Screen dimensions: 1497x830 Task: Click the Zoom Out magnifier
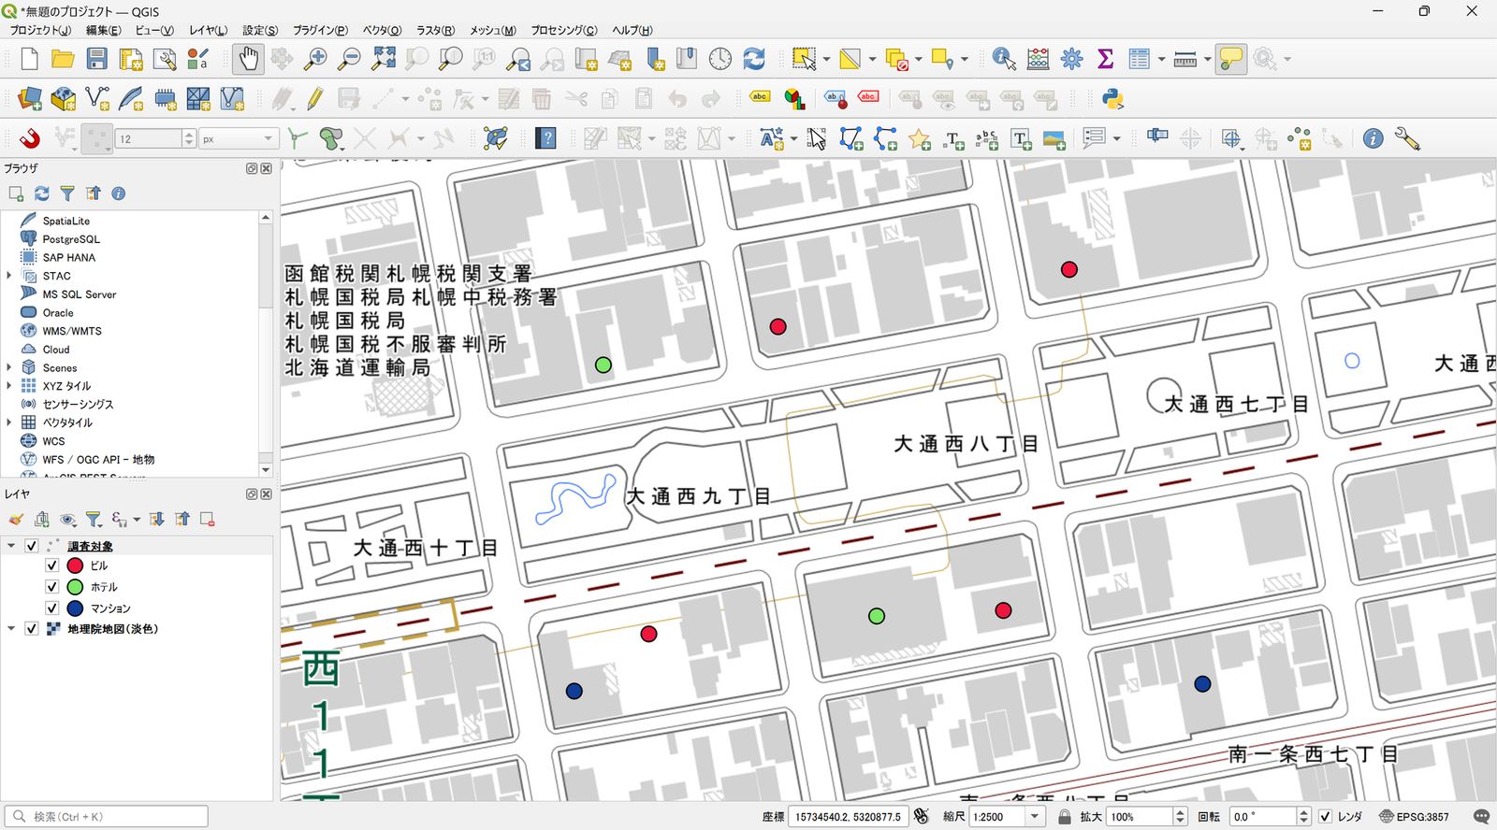[349, 60]
